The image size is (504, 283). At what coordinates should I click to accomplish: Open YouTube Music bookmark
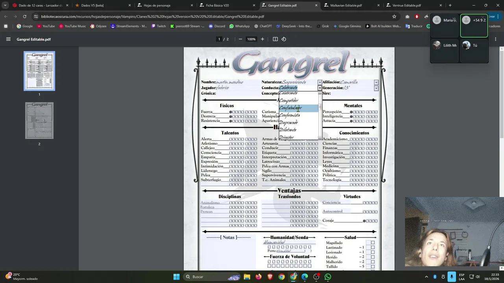point(72,26)
